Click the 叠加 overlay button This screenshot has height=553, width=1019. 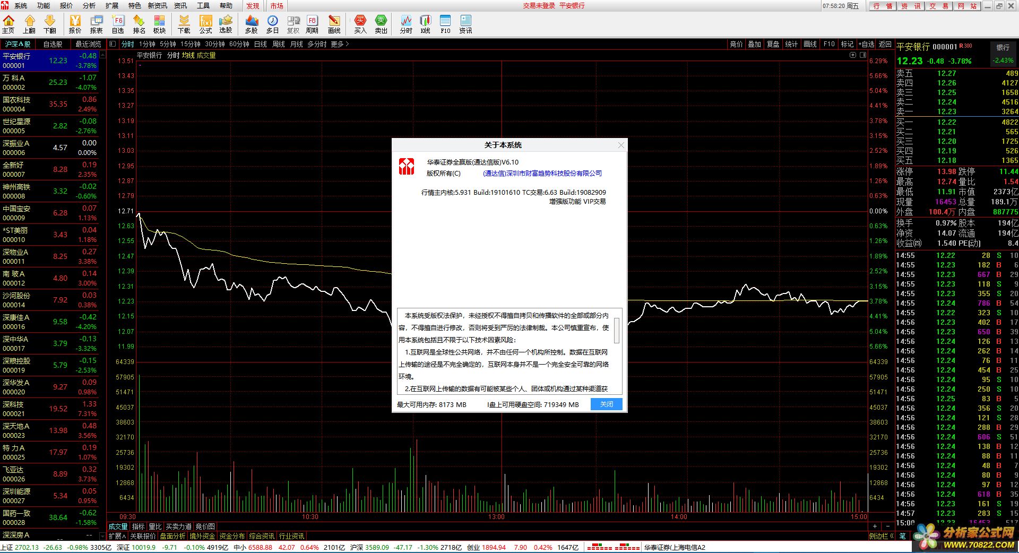[755, 44]
